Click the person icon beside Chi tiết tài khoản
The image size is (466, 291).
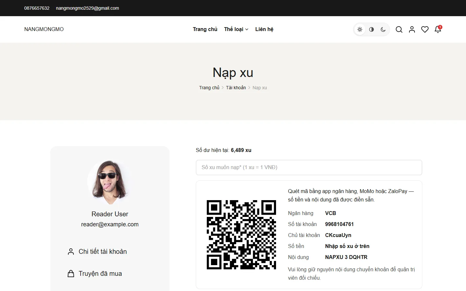pyautogui.click(x=71, y=252)
